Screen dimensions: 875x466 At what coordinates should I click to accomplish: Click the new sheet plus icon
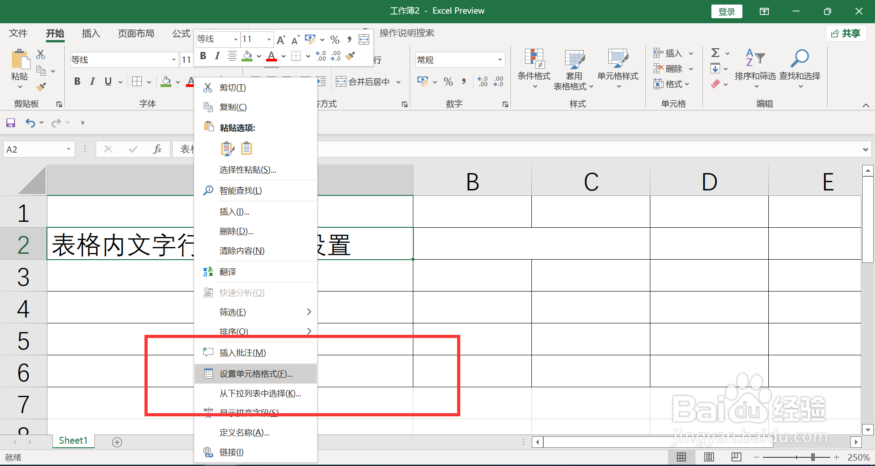point(117,442)
